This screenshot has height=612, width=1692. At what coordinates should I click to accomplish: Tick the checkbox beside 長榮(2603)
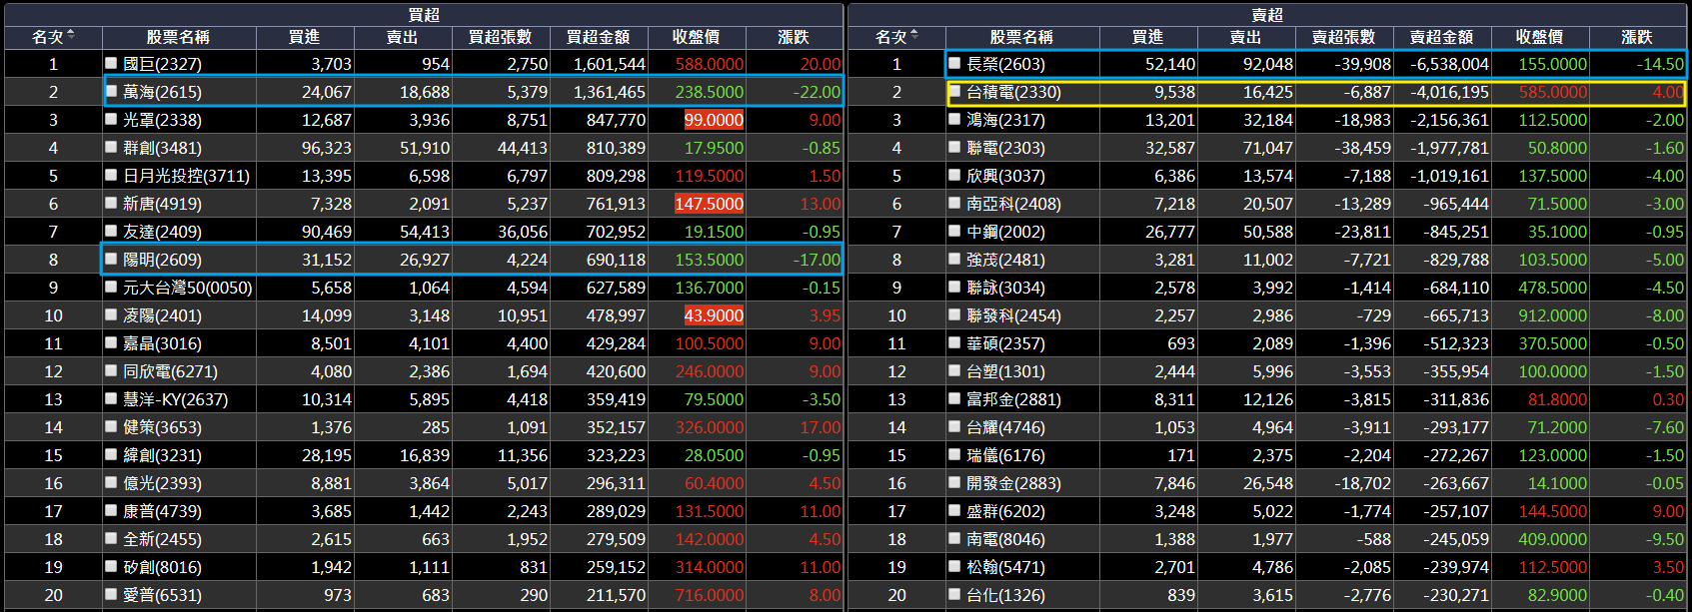955,63
